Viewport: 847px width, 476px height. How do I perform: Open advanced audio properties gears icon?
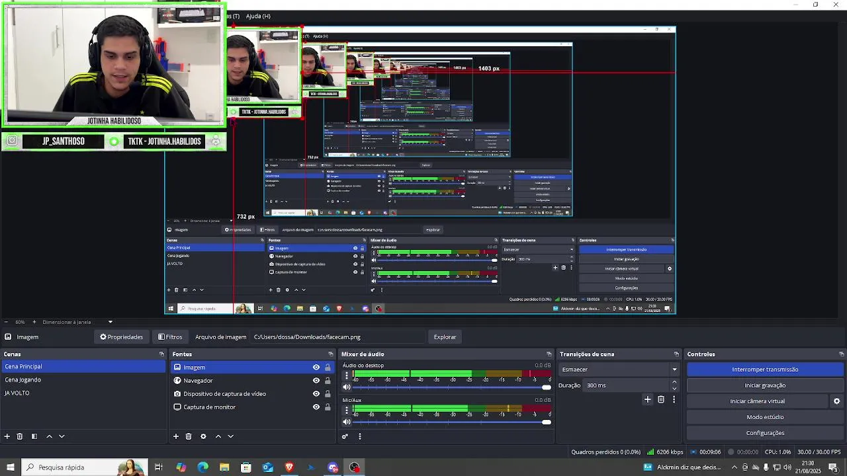[x=345, y=436]
